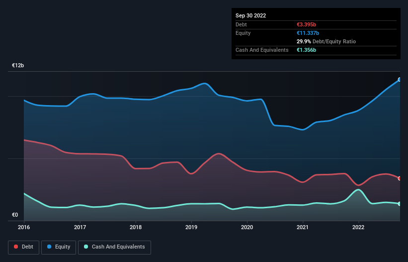Click the €12b y-axis label
Viewport: 408px width, 262px height.
[18, 65]
